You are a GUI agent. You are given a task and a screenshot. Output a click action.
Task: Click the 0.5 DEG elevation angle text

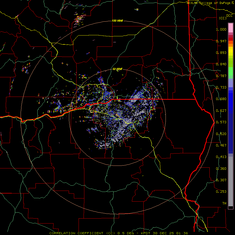point(126,233)
